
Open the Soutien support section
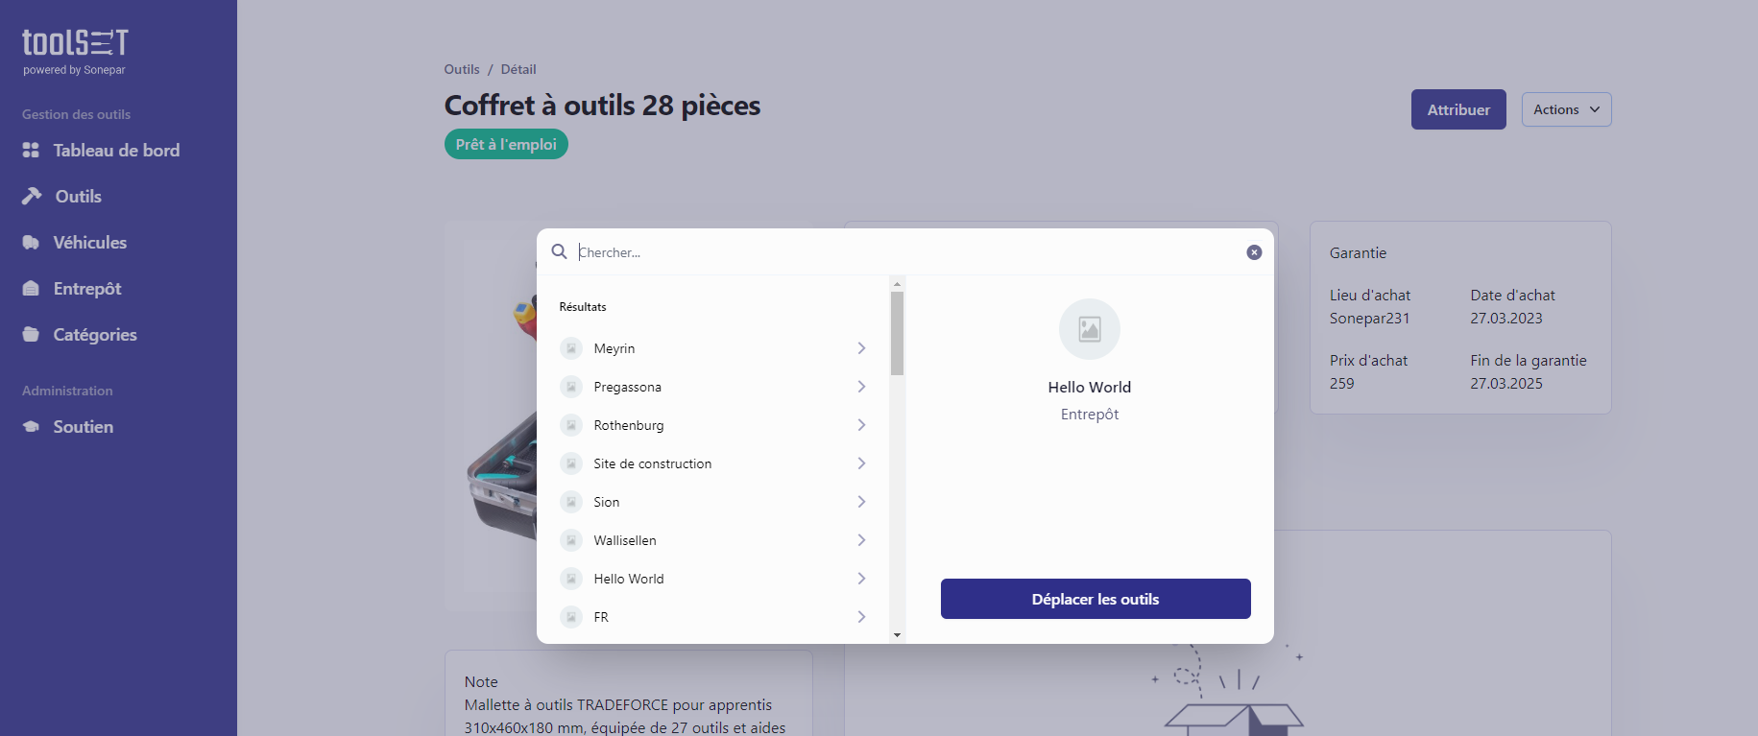pyautogui.click(x=67, y=427)
